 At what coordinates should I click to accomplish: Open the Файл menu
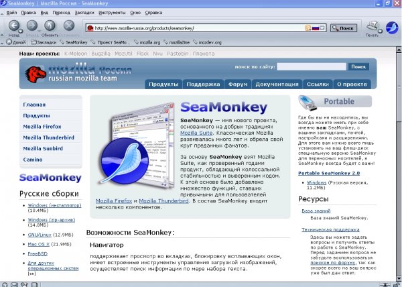[11, 13]
